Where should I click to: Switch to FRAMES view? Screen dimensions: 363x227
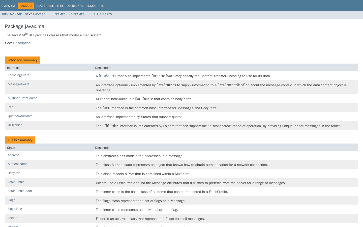[60, 14]
